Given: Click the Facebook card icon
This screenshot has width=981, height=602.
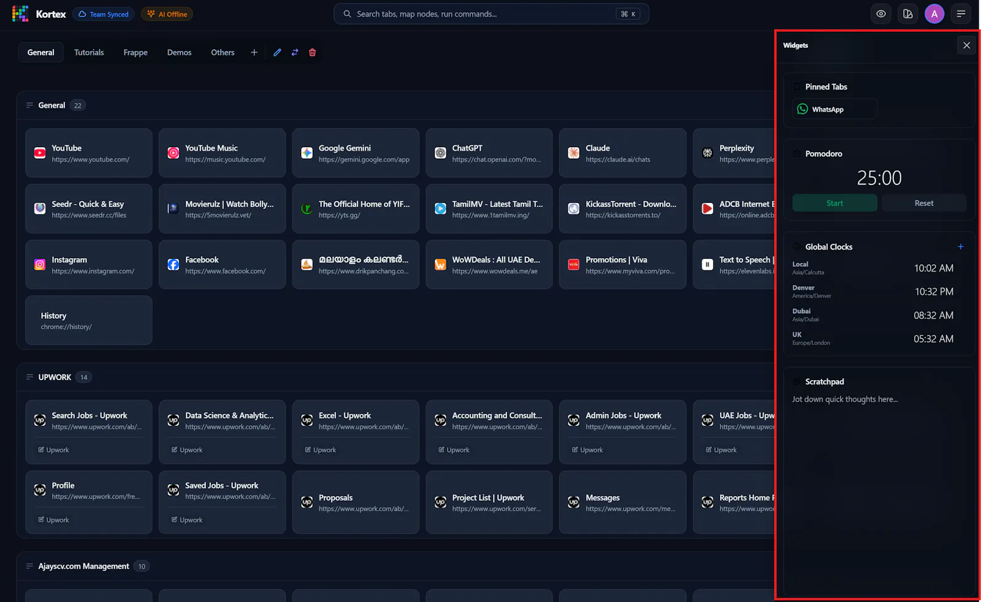Looking at the screenshot, I should tap(174, 265).
